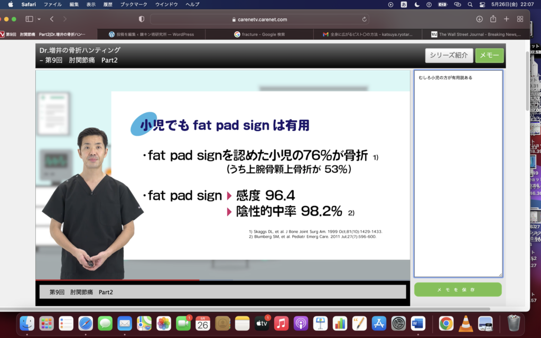Viewport: 541px width, 338px height.
Task: Click the green メモを保存 button
Action: (458, 290)
